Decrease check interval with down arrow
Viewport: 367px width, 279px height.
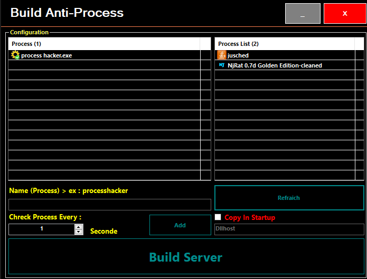point(79,232)
